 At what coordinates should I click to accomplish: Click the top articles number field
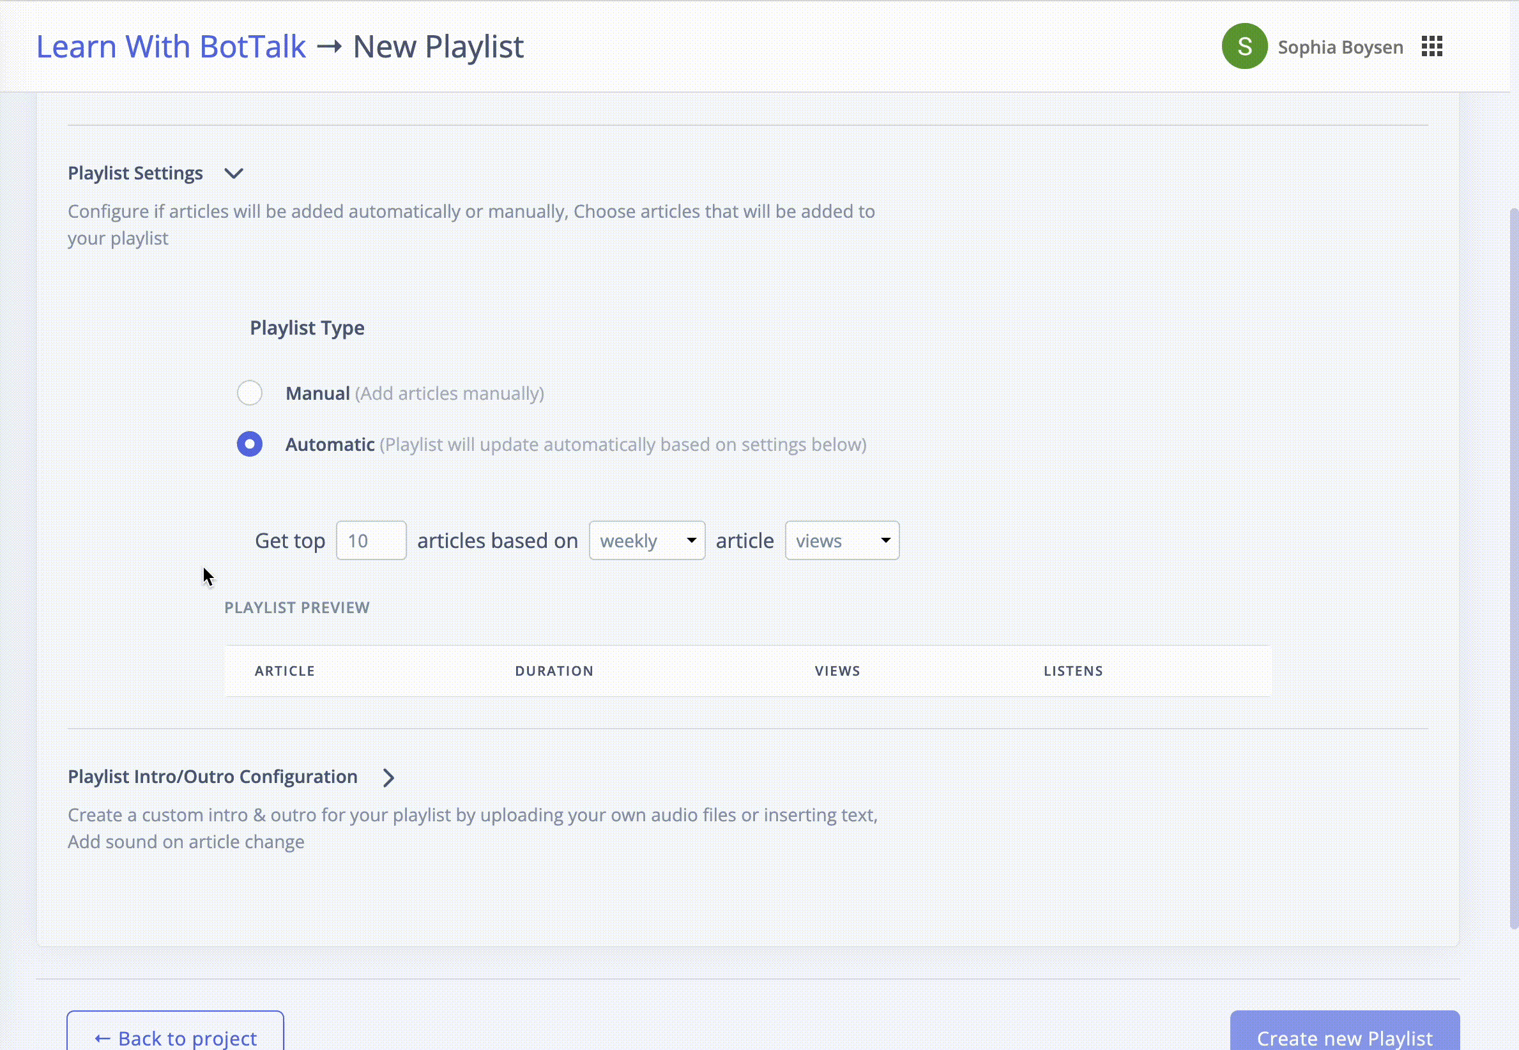(371, 541)
